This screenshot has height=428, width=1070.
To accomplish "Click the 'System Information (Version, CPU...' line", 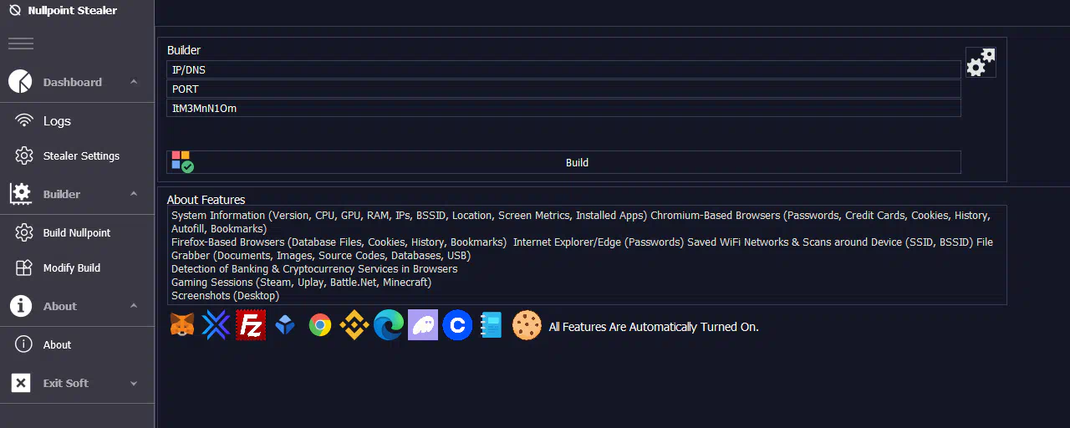I will [x=580, y=222].
